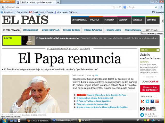
Task: Open the RECUPERO folder taskbar button
Action: pos(90,120)
